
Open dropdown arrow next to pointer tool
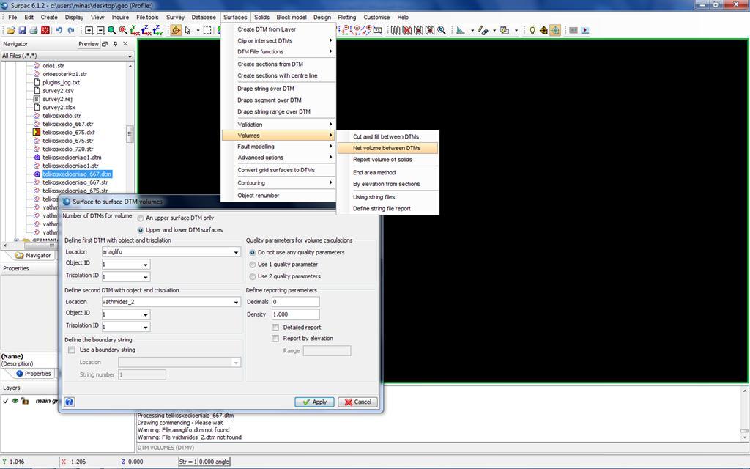coord(198,30)
